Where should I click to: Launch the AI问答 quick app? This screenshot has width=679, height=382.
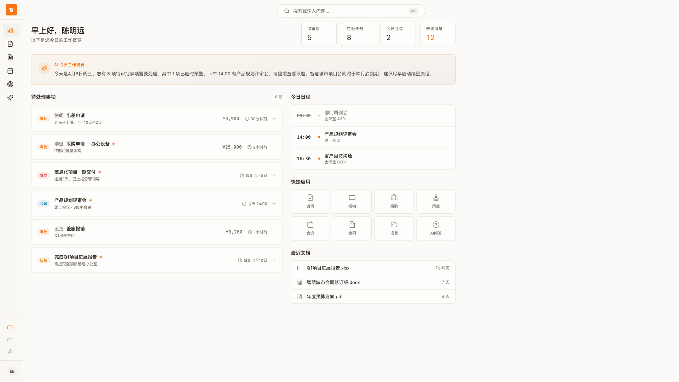coord(436,228)
